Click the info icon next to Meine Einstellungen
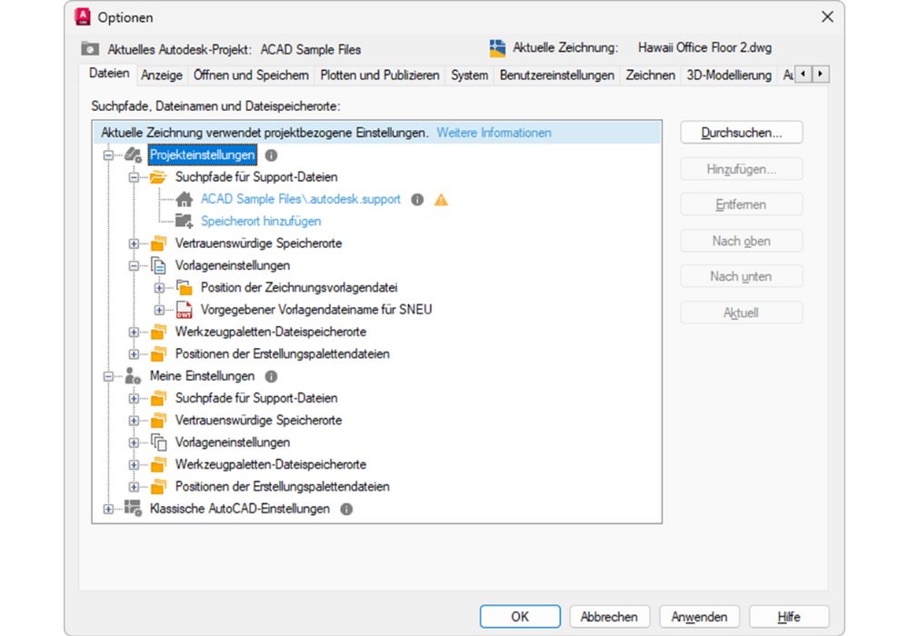The height and width of the screenshot is (636, 909). coord(272,375)
